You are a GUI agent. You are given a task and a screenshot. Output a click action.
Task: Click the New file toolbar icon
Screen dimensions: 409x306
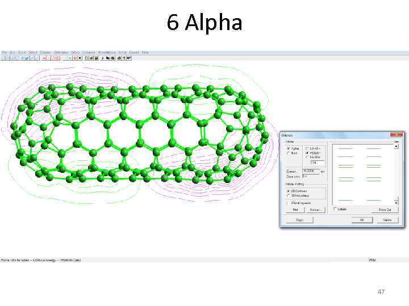[x=86, y=58]
